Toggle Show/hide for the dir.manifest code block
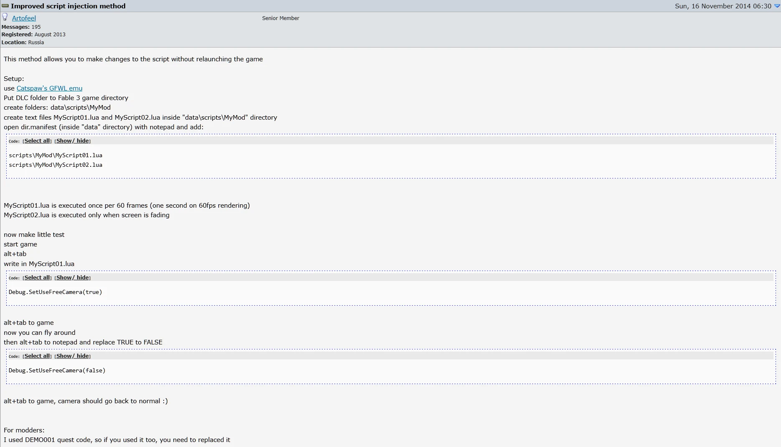781x447 pixels. click(73, 141)
